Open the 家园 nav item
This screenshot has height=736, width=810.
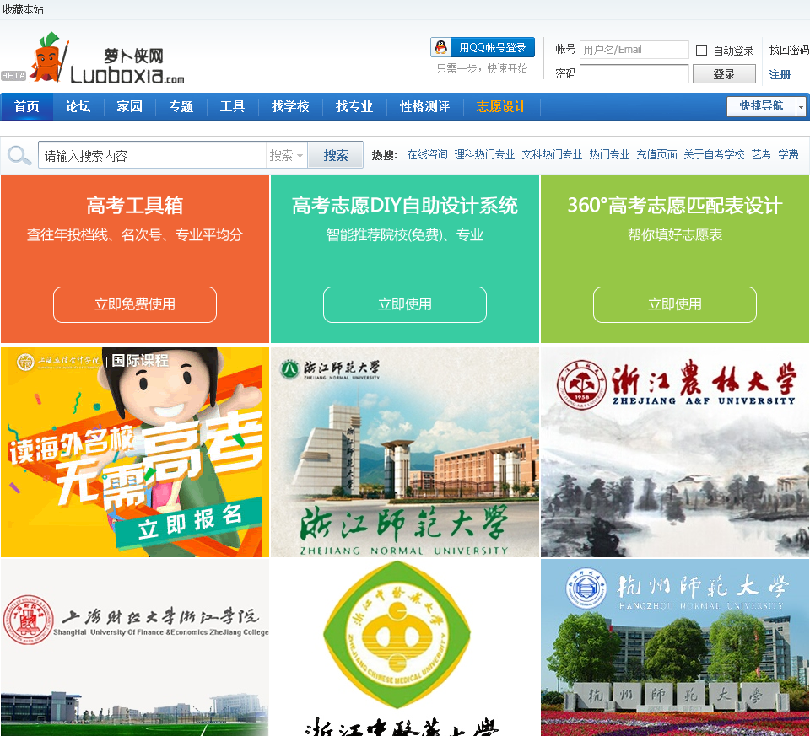click(129, 107)
